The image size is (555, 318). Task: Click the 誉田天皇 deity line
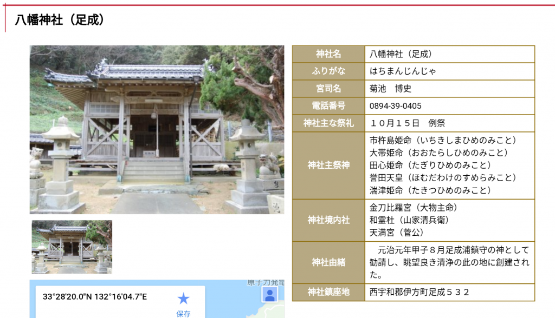[443, 177]
